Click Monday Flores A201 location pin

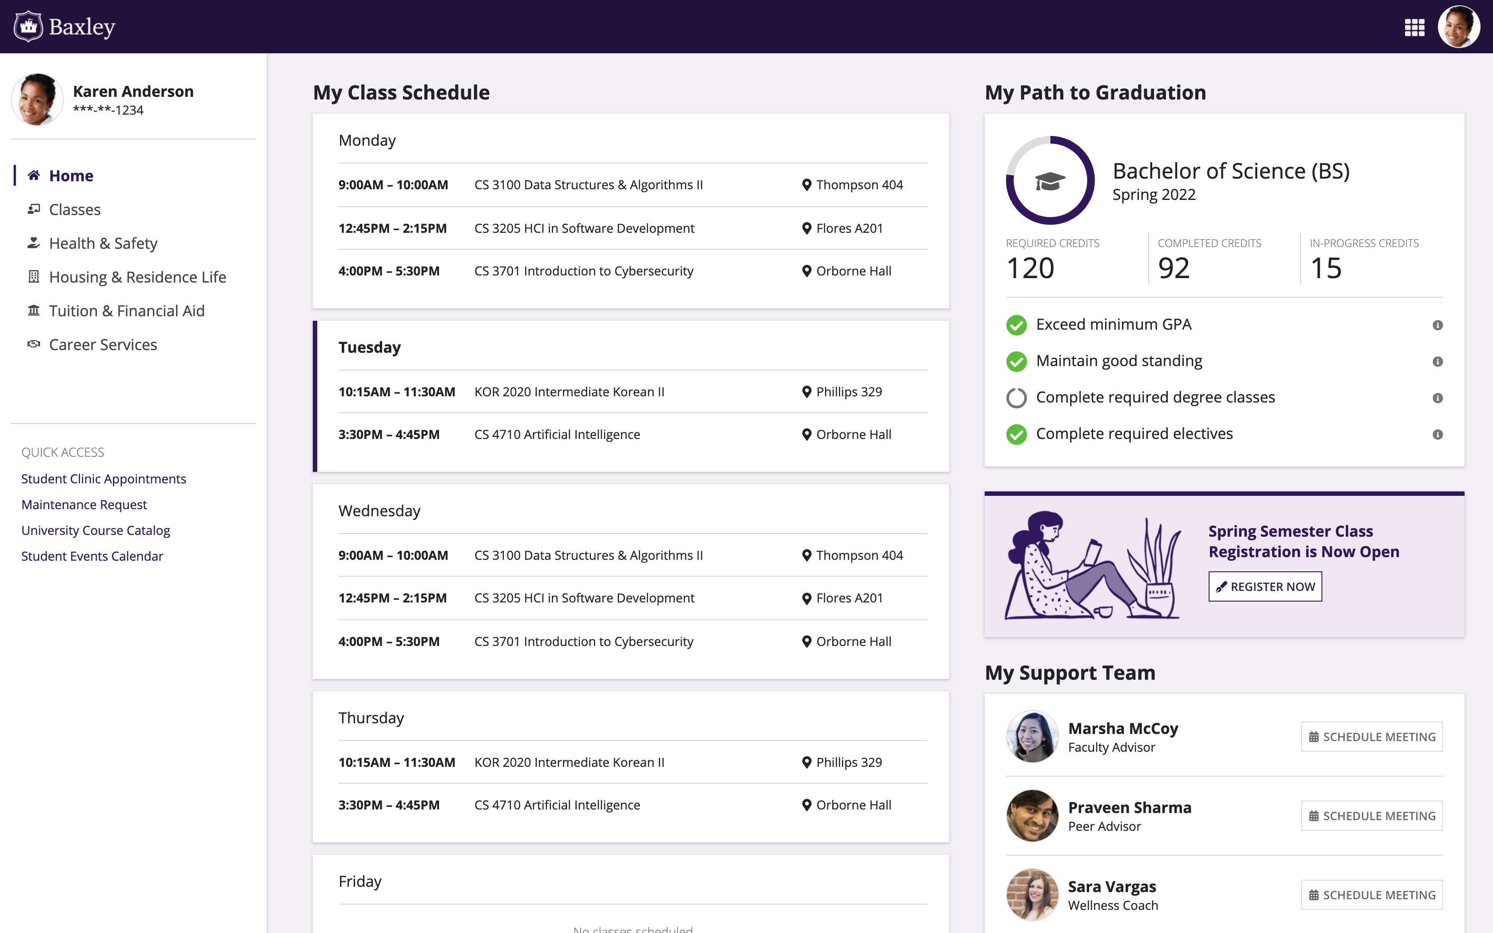806,228
